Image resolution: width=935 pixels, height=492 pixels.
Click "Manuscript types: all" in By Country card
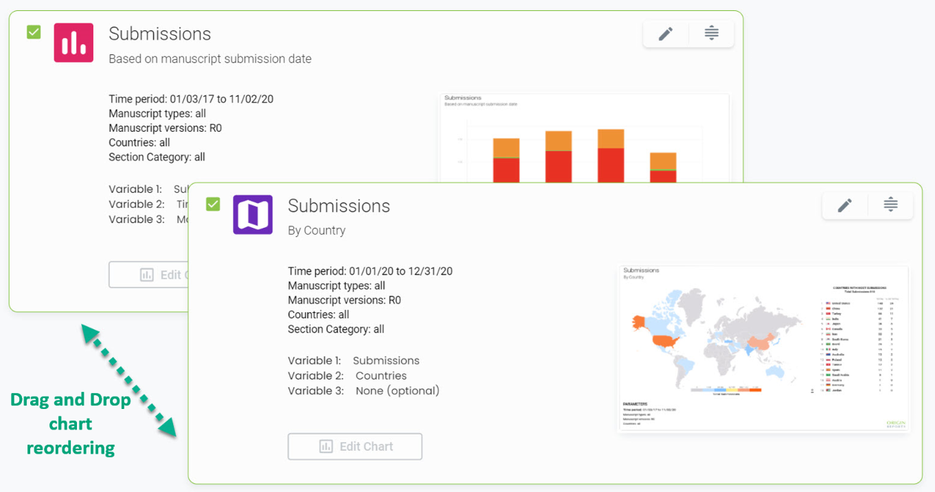click(x=337, y=285)
